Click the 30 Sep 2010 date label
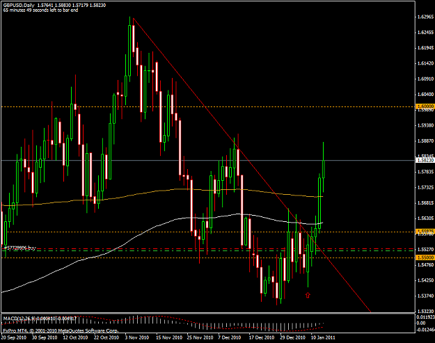The height and width of the screenshot is (343, 435). point(45,337)
